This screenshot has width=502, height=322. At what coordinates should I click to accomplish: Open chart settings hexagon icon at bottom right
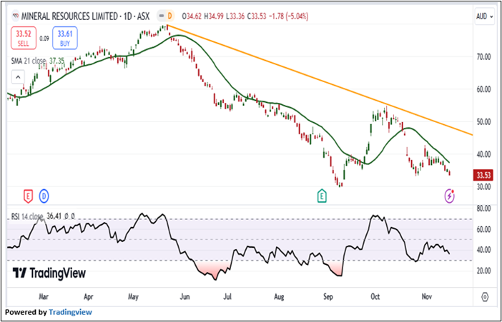tap(486, 297)
